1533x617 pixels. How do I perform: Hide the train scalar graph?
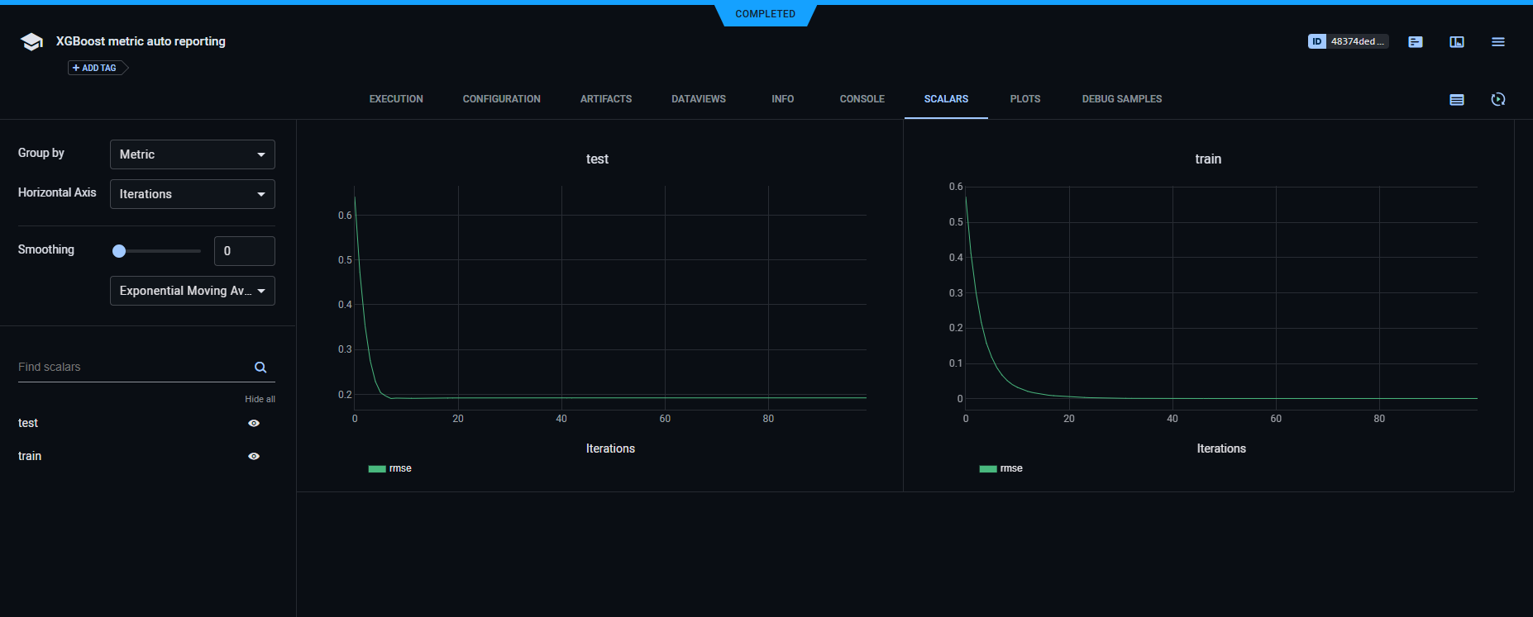[x=254, y=457]
